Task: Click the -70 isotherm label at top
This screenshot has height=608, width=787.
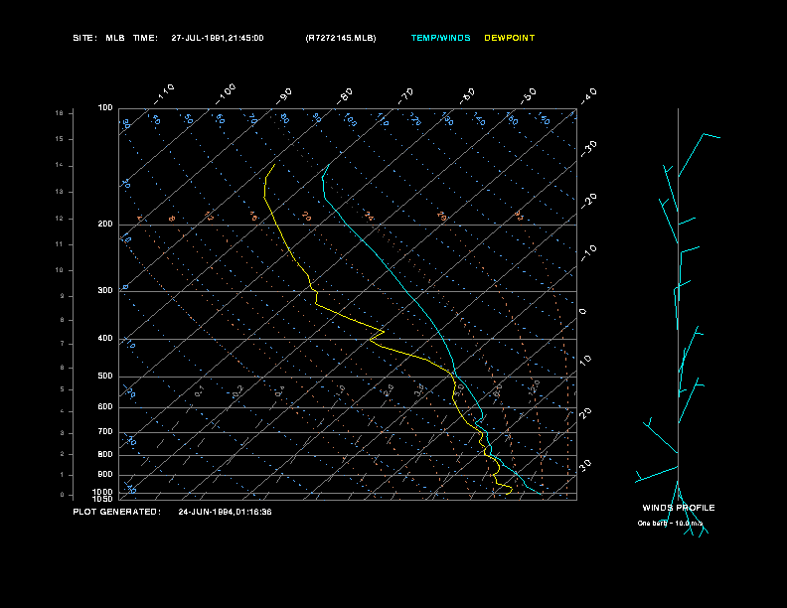Action: [x=405, y=96]
